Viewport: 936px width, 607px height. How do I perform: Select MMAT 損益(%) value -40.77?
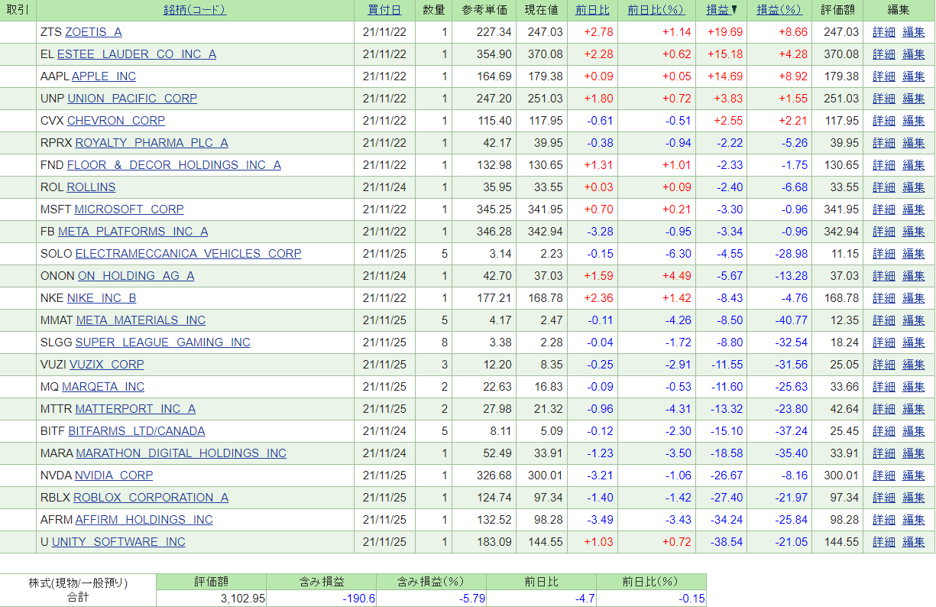coord(791,320)
